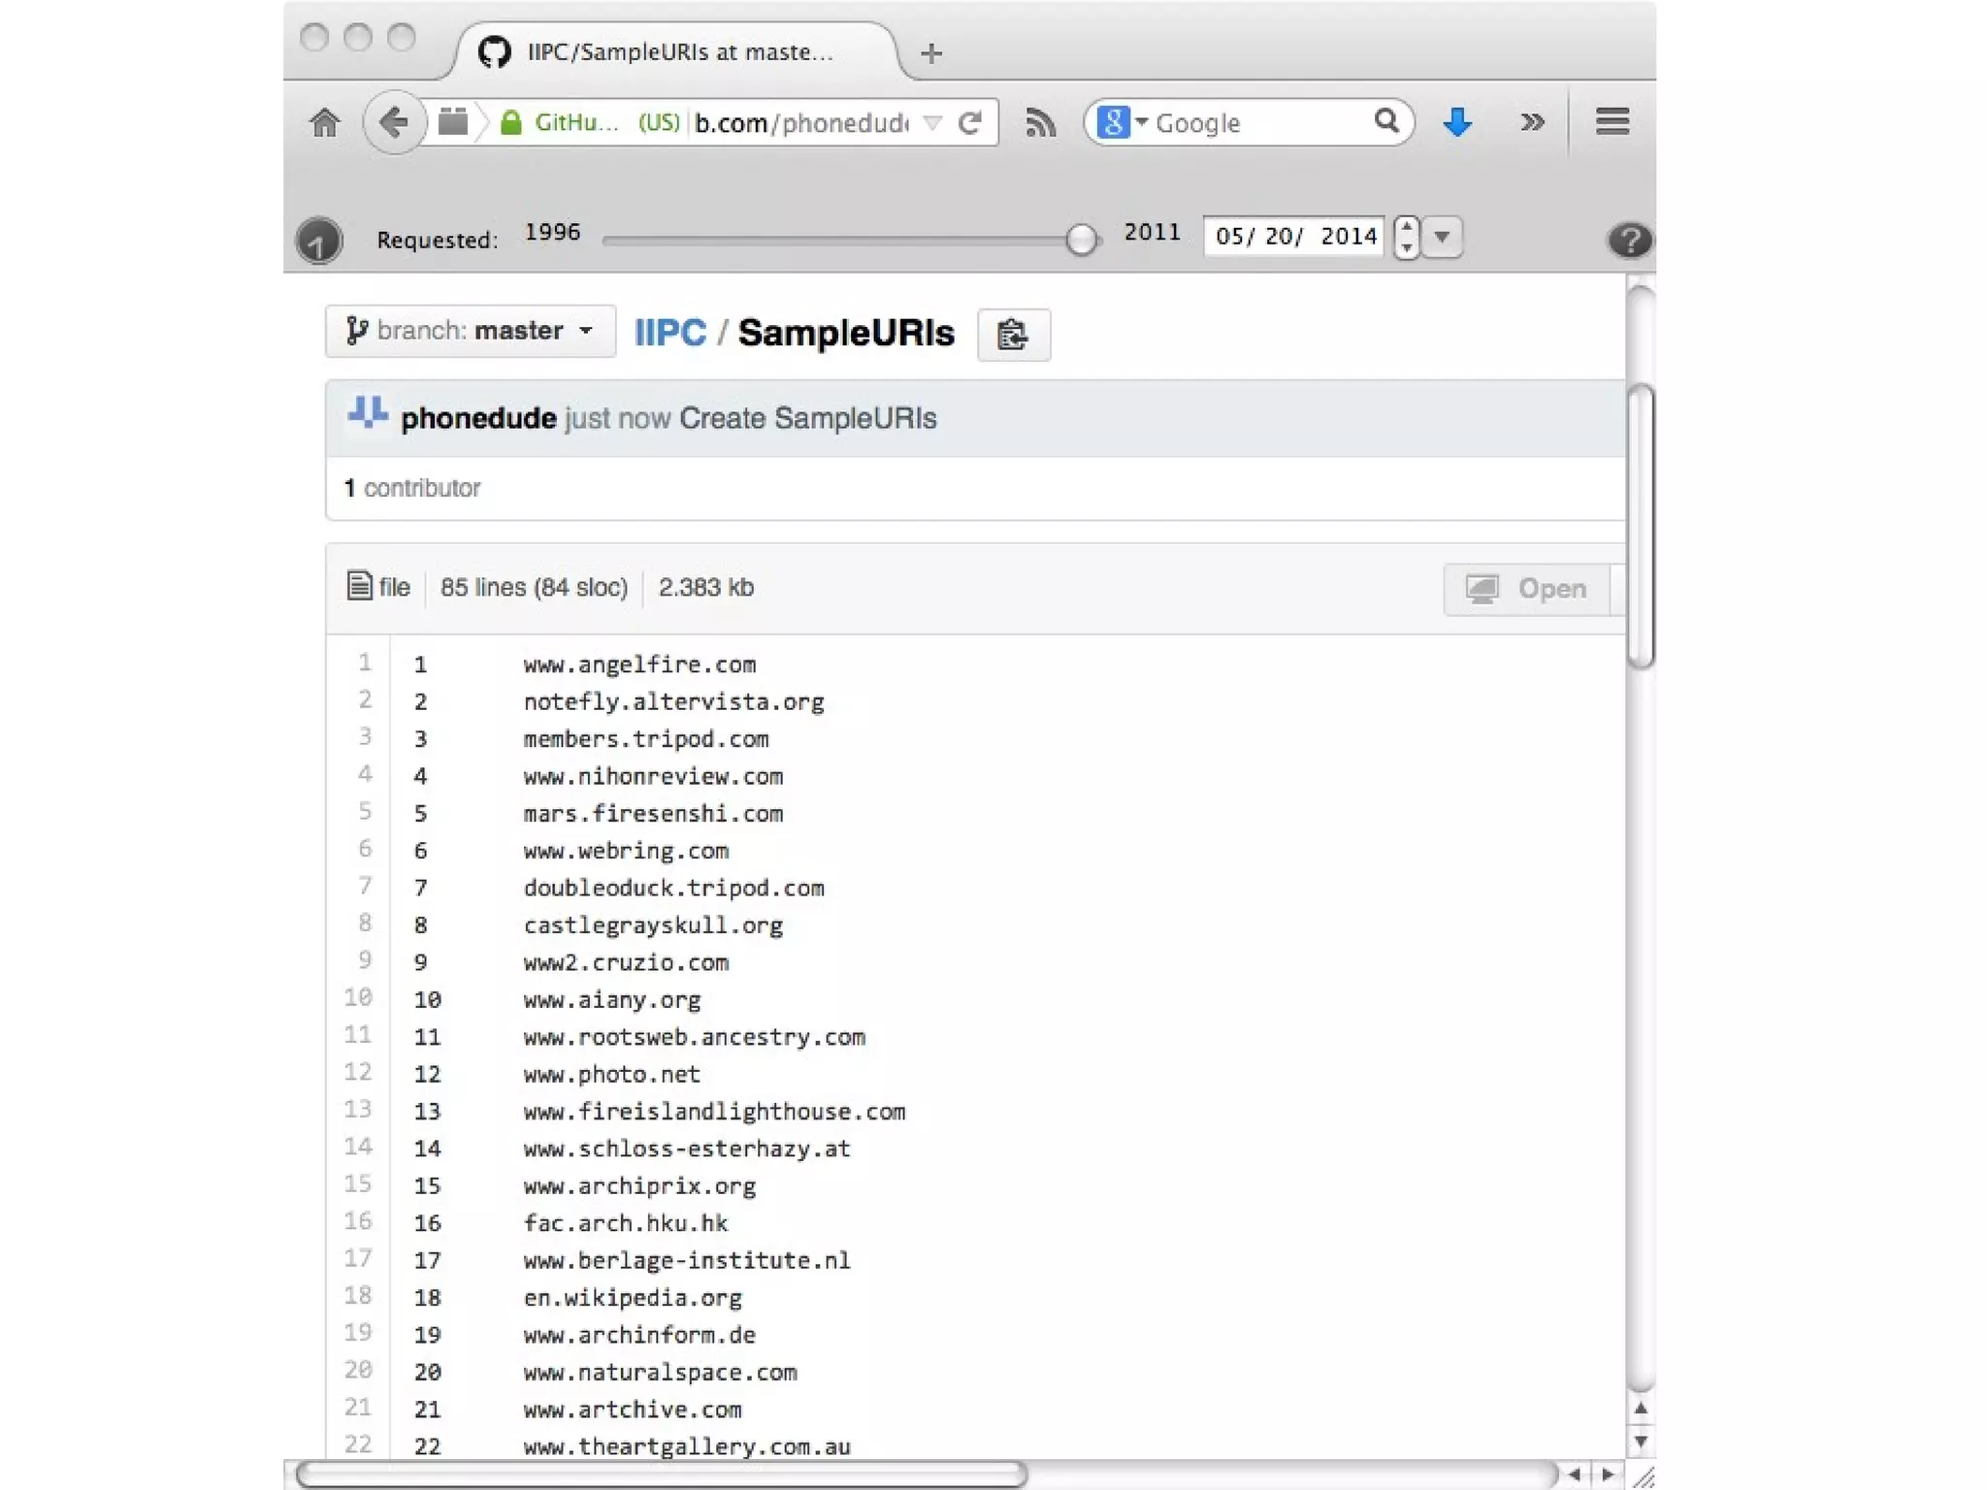Viewport: 1987px width, 1490px height.
Task: Open the RSS feed subscribe icon
Action: coord(1040,123)
